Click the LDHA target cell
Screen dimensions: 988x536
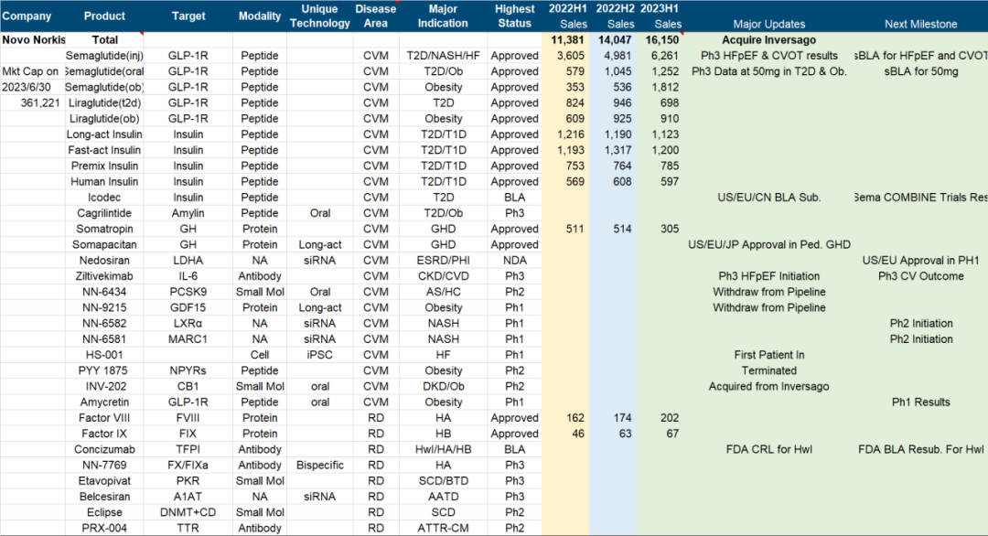click(x=188, y=260)
